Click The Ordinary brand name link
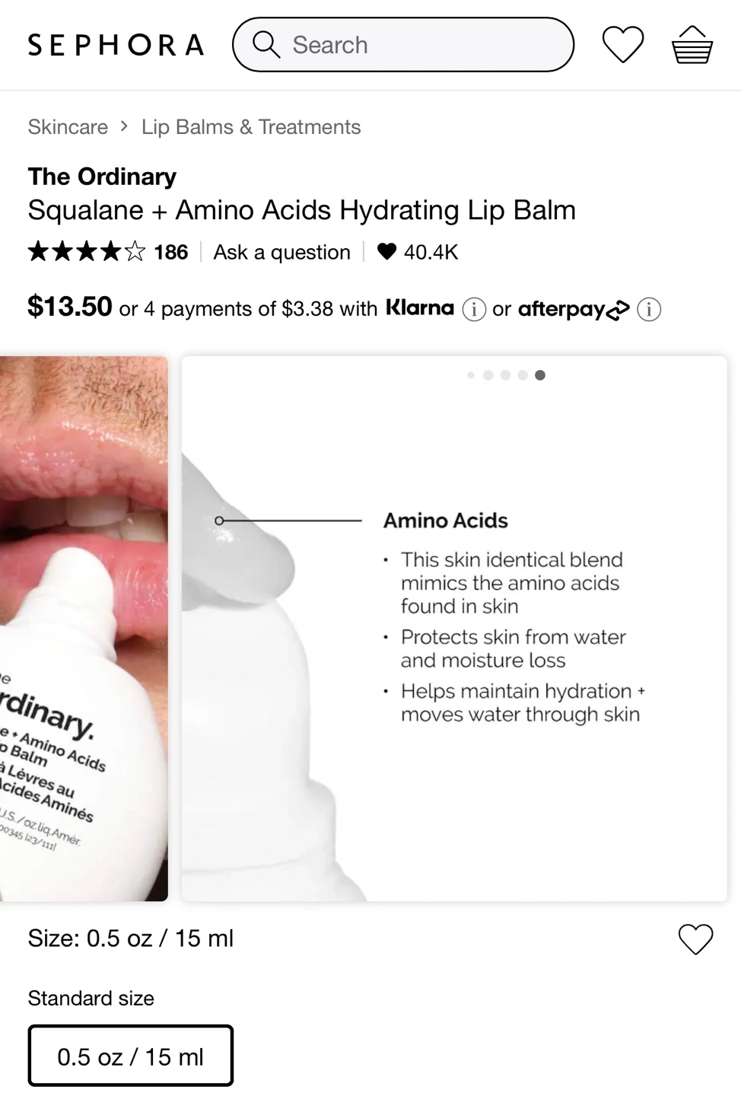This screenshot has width=741, height=1096. (102, 177)
